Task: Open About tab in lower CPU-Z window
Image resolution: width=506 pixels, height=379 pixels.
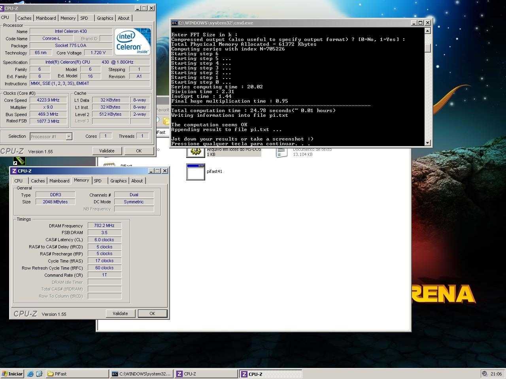Action: (x=137, y=181)
